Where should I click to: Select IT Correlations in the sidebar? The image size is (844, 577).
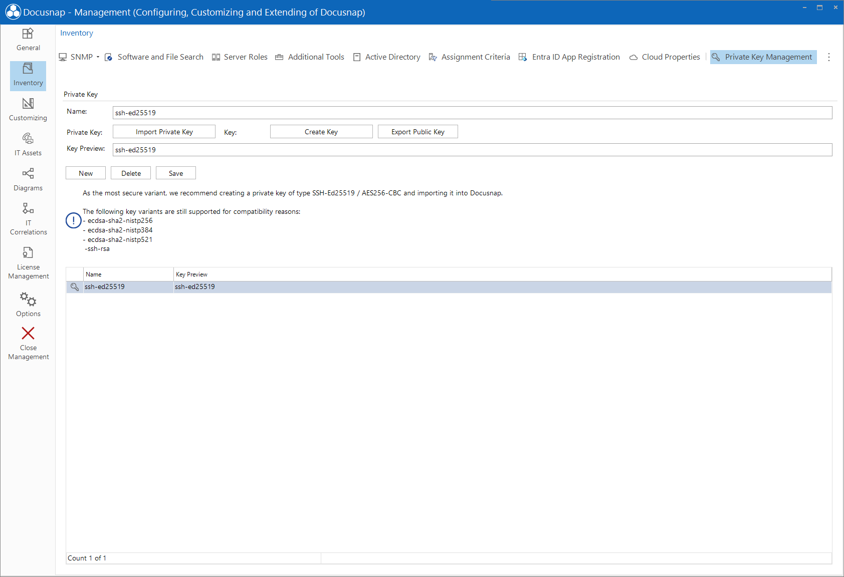pos(28,219)
